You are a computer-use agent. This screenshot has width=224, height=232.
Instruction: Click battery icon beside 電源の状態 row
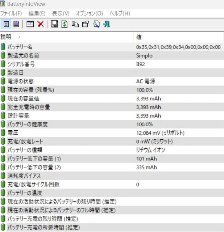[3, 81]
